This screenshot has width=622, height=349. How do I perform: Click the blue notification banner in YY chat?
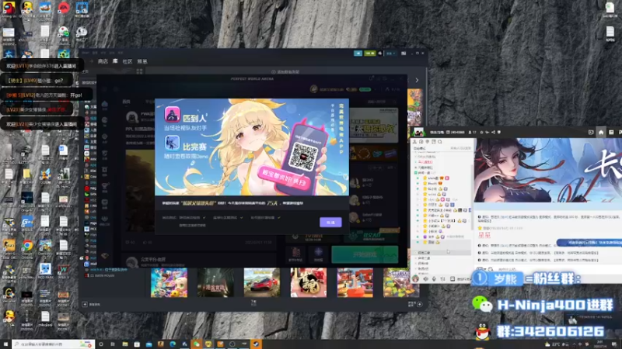pos(589,243)
